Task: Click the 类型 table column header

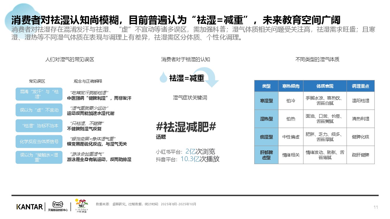Action: [x=266, y=86]
